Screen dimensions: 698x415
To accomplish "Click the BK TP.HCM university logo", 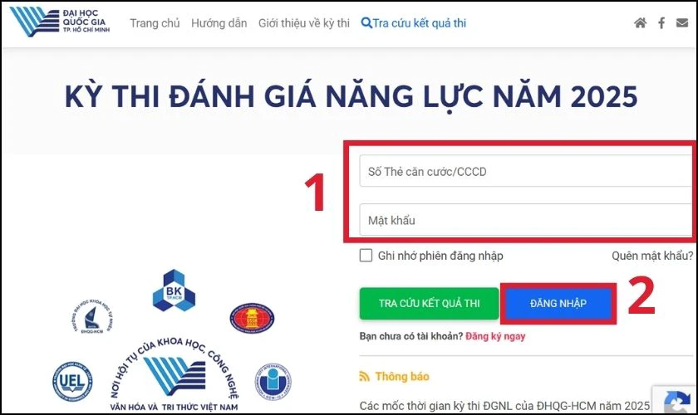I will click(x=174, y=290).
